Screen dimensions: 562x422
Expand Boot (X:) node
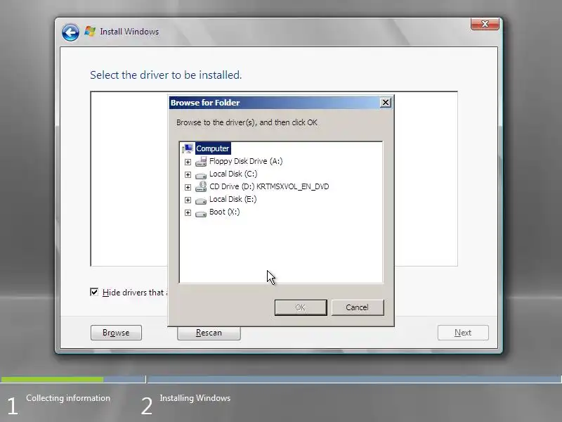pos(188,212)
